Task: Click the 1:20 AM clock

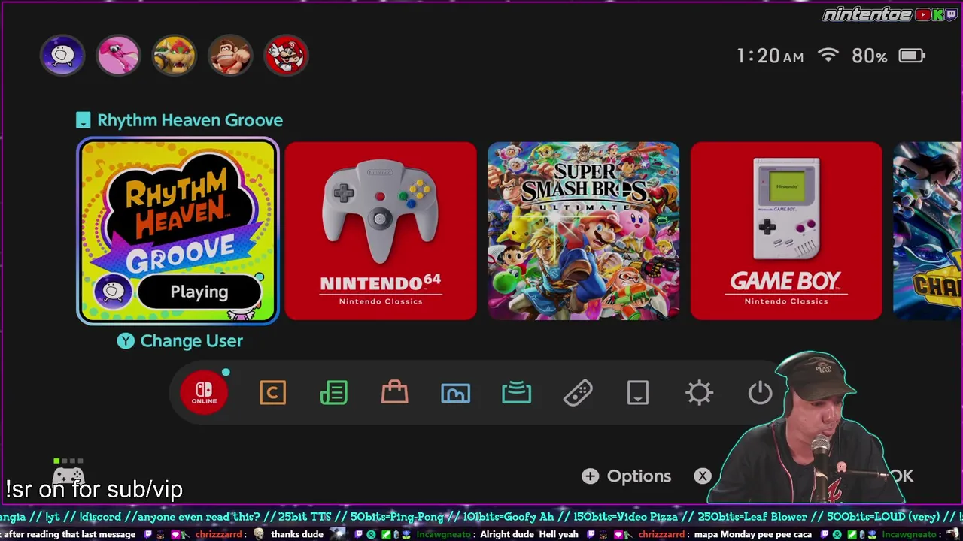Action: click(x=770, y=56)
